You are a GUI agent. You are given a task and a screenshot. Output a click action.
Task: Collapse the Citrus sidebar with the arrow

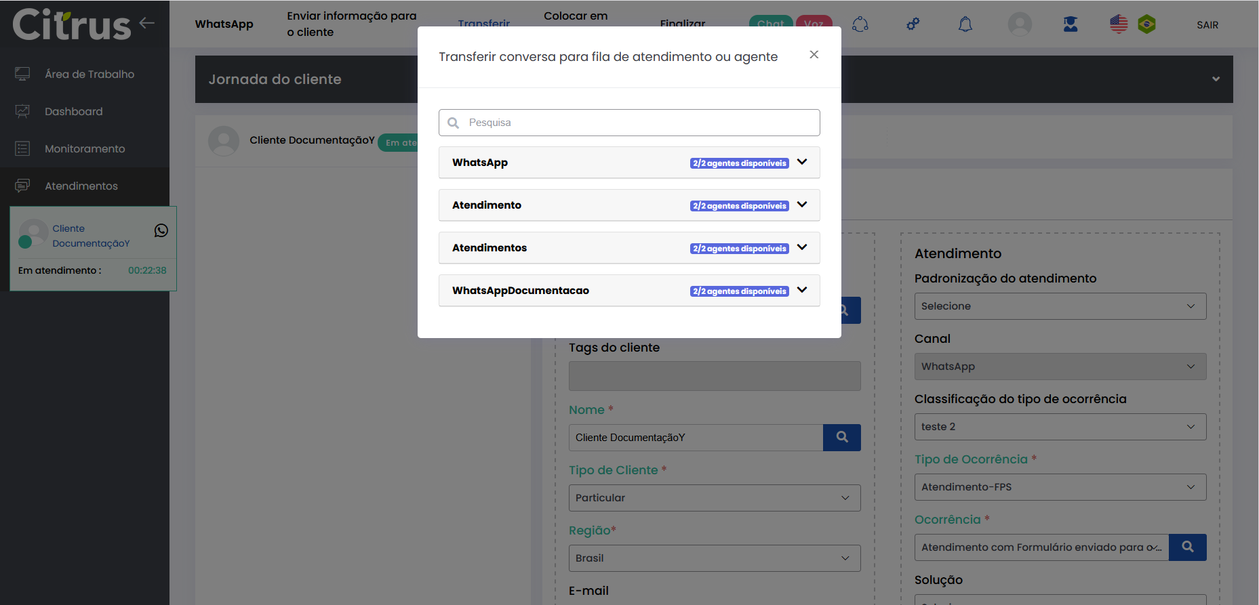(147, 23)
